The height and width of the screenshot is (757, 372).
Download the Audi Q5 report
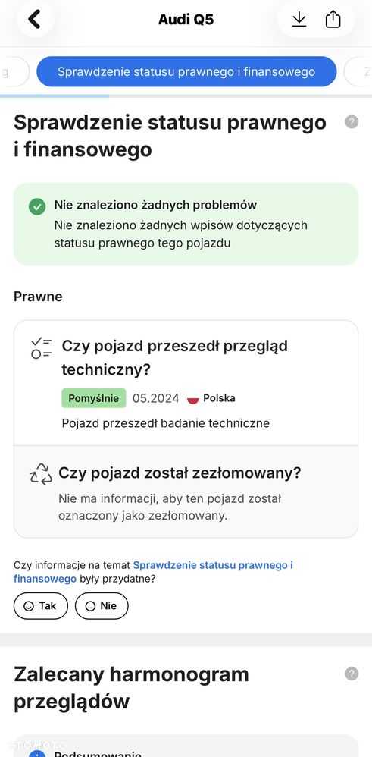point(299,19)
